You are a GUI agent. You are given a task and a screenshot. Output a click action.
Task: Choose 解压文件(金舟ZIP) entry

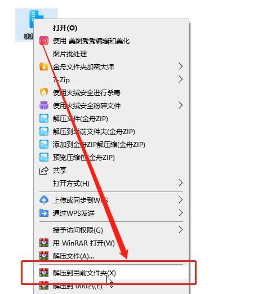click(112, 119)
